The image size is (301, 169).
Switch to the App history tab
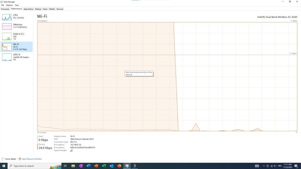point(28,9)
